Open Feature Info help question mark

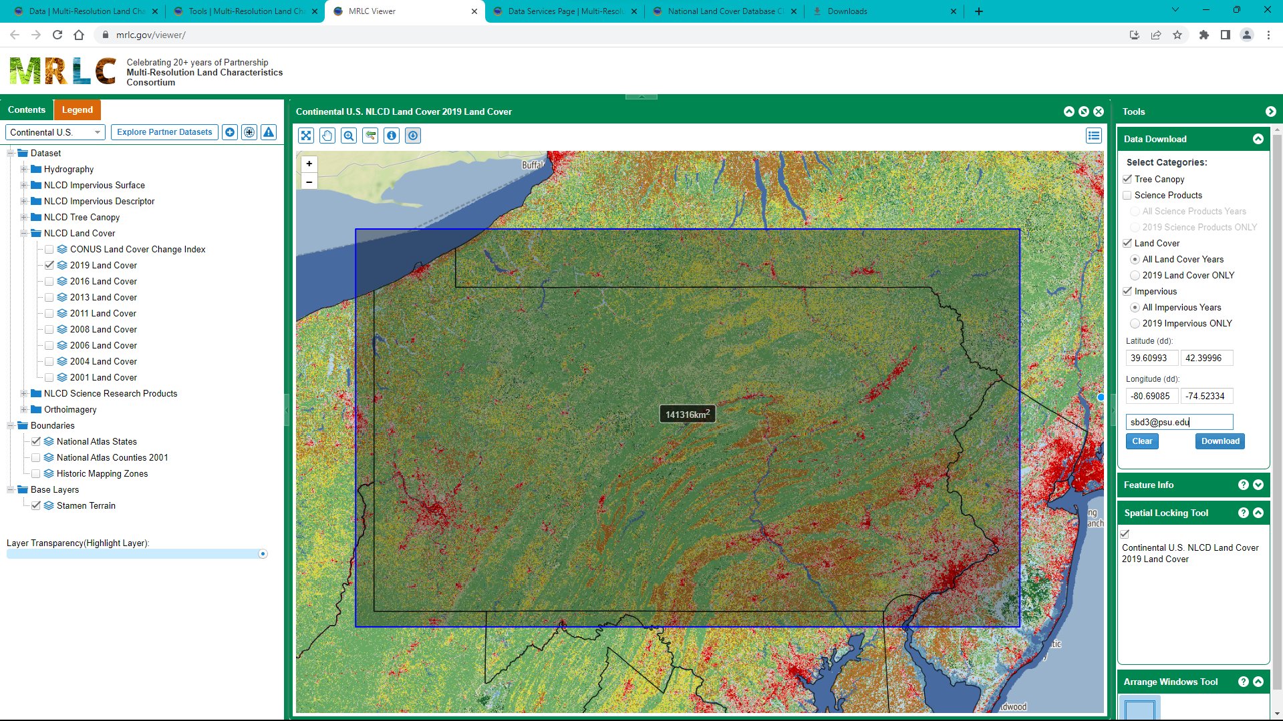[1244, 485]
